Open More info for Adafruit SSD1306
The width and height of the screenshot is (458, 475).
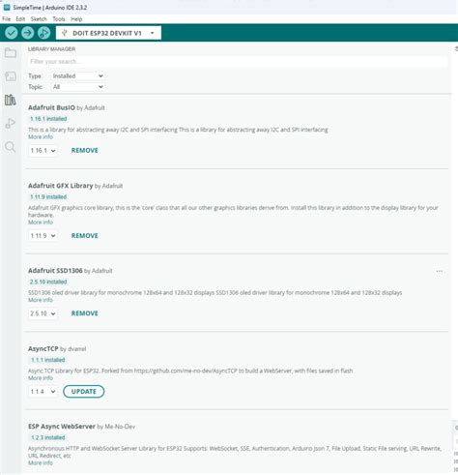pos(41,300)
